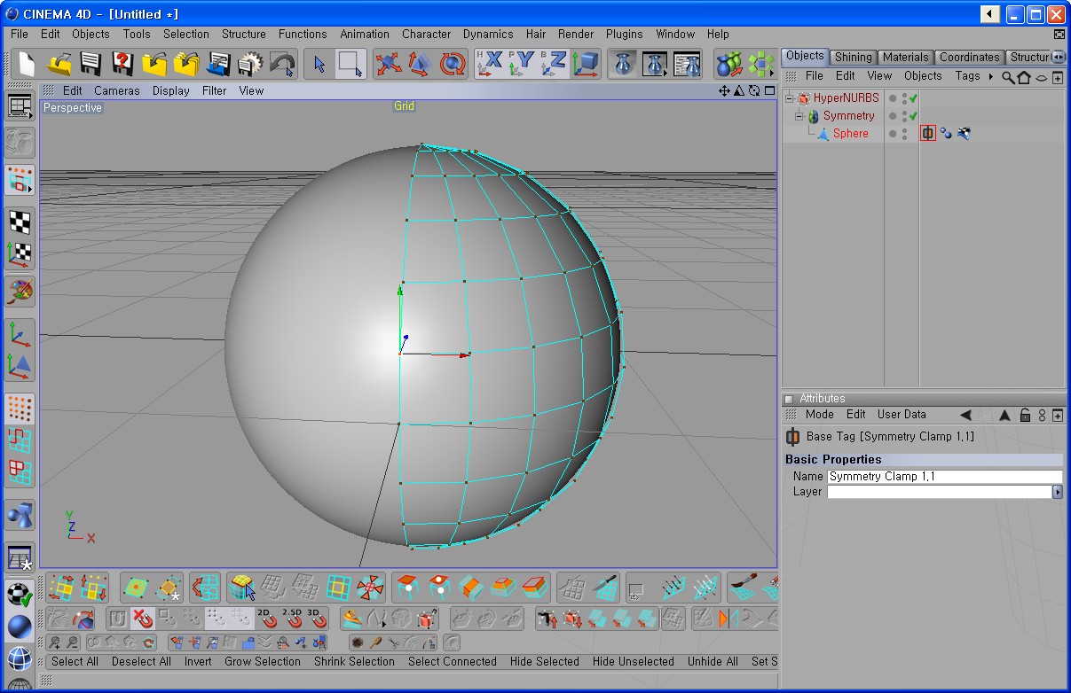Click the Render View vase icon
Image resolution: width=1071 pixels, height=693 pixels.
[x=625, y=64]
